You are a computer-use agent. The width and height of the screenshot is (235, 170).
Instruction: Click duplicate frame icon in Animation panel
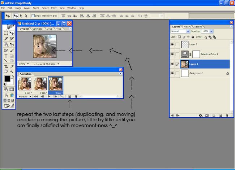click(70, 96)
